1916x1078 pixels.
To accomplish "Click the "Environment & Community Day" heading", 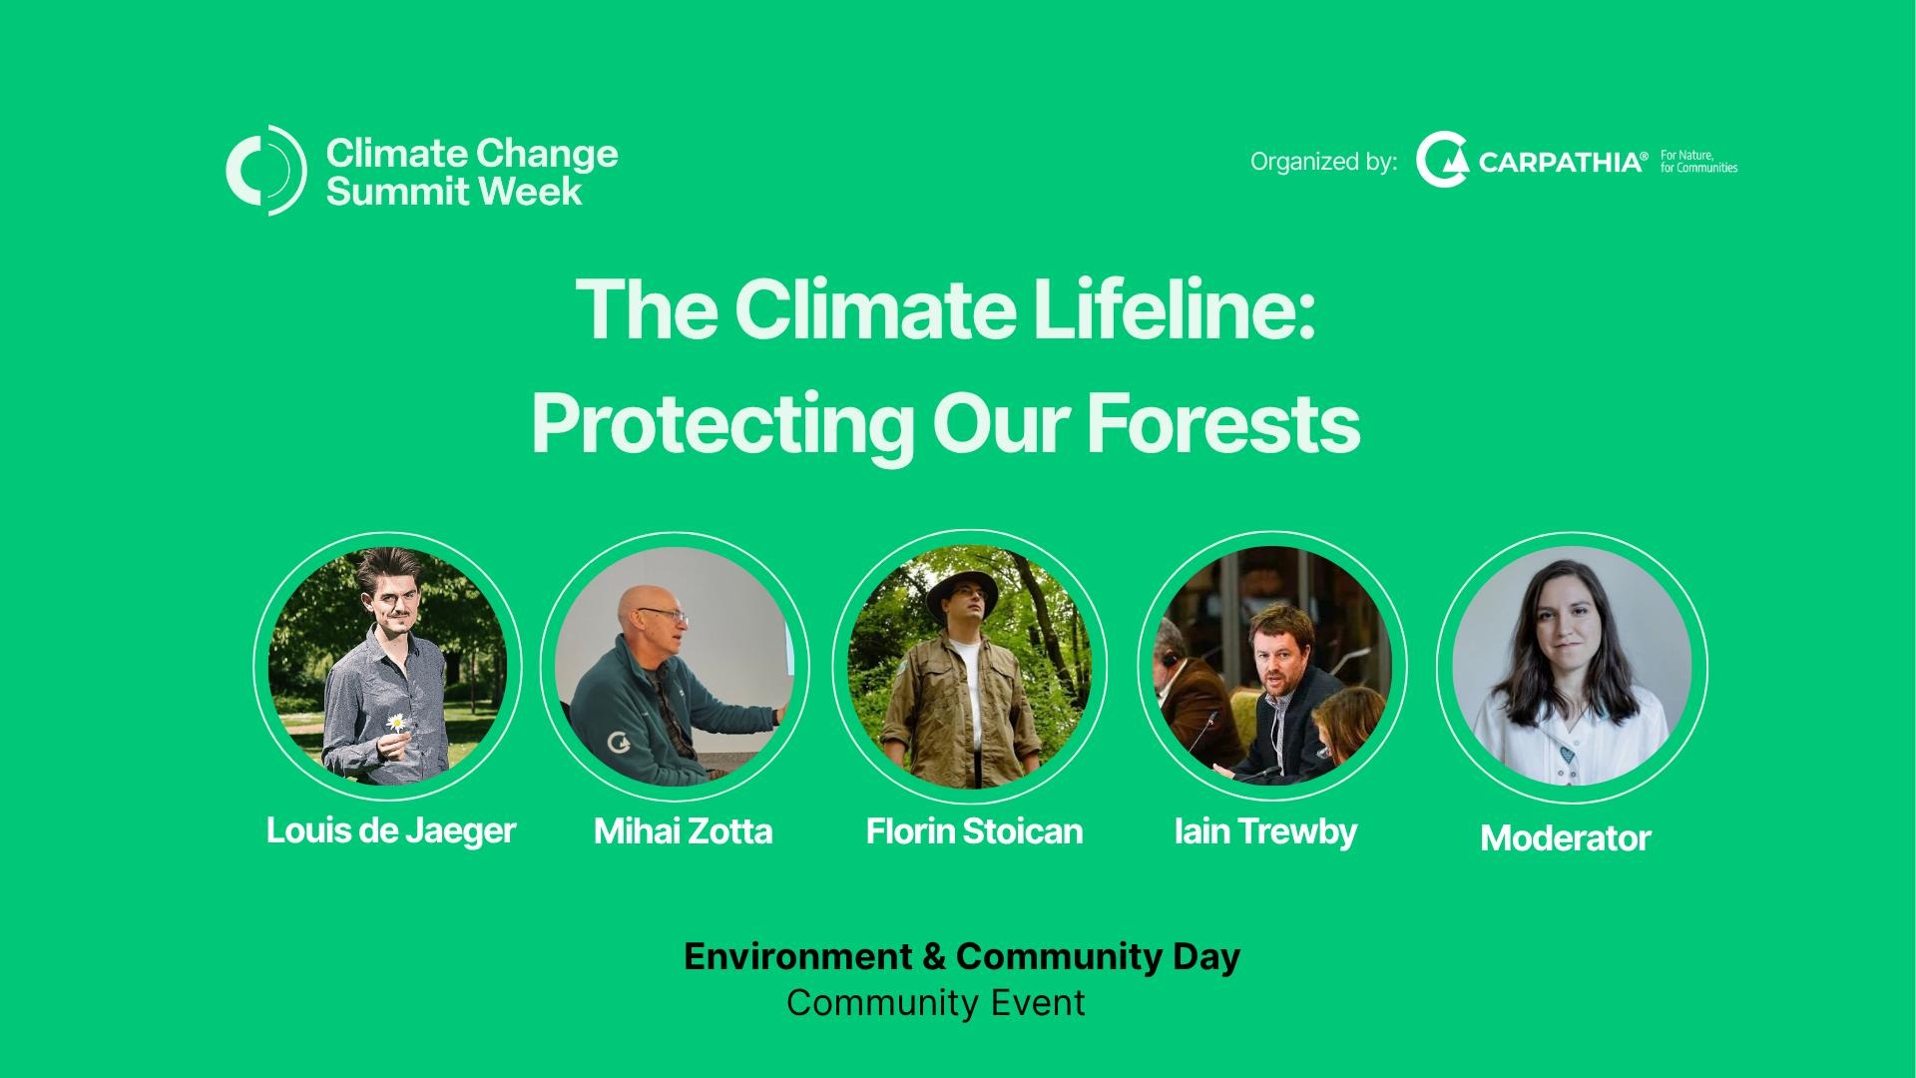I will point(962,956).
